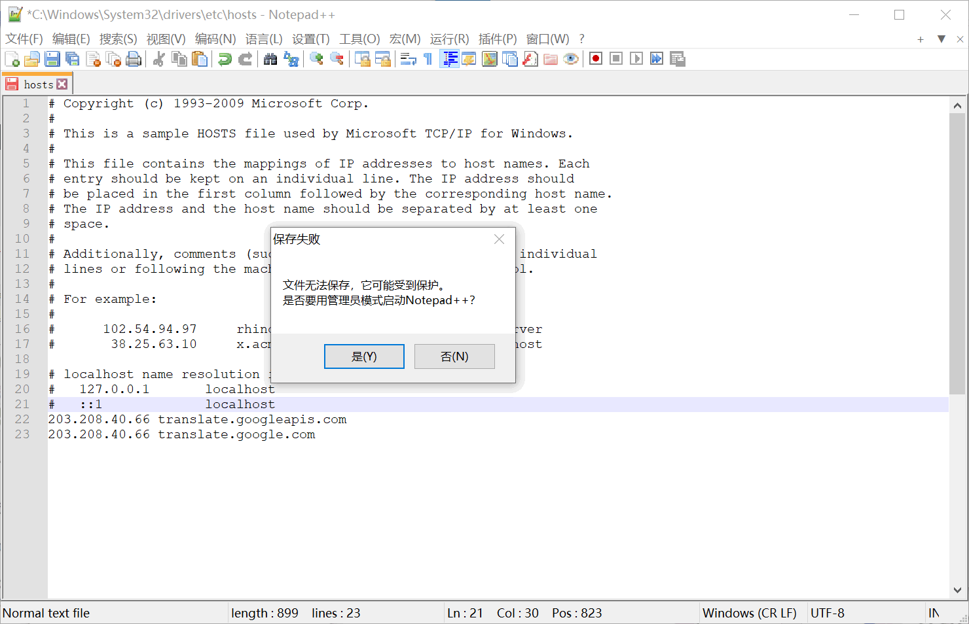Screen dimensions: 969x624
Task: Click the Print toolbar icon
Action: [x=134, y=59]
